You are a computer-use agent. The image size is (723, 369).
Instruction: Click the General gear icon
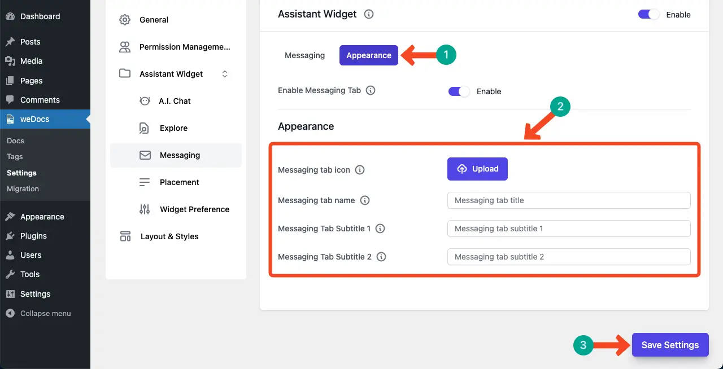tap(125, 20)
